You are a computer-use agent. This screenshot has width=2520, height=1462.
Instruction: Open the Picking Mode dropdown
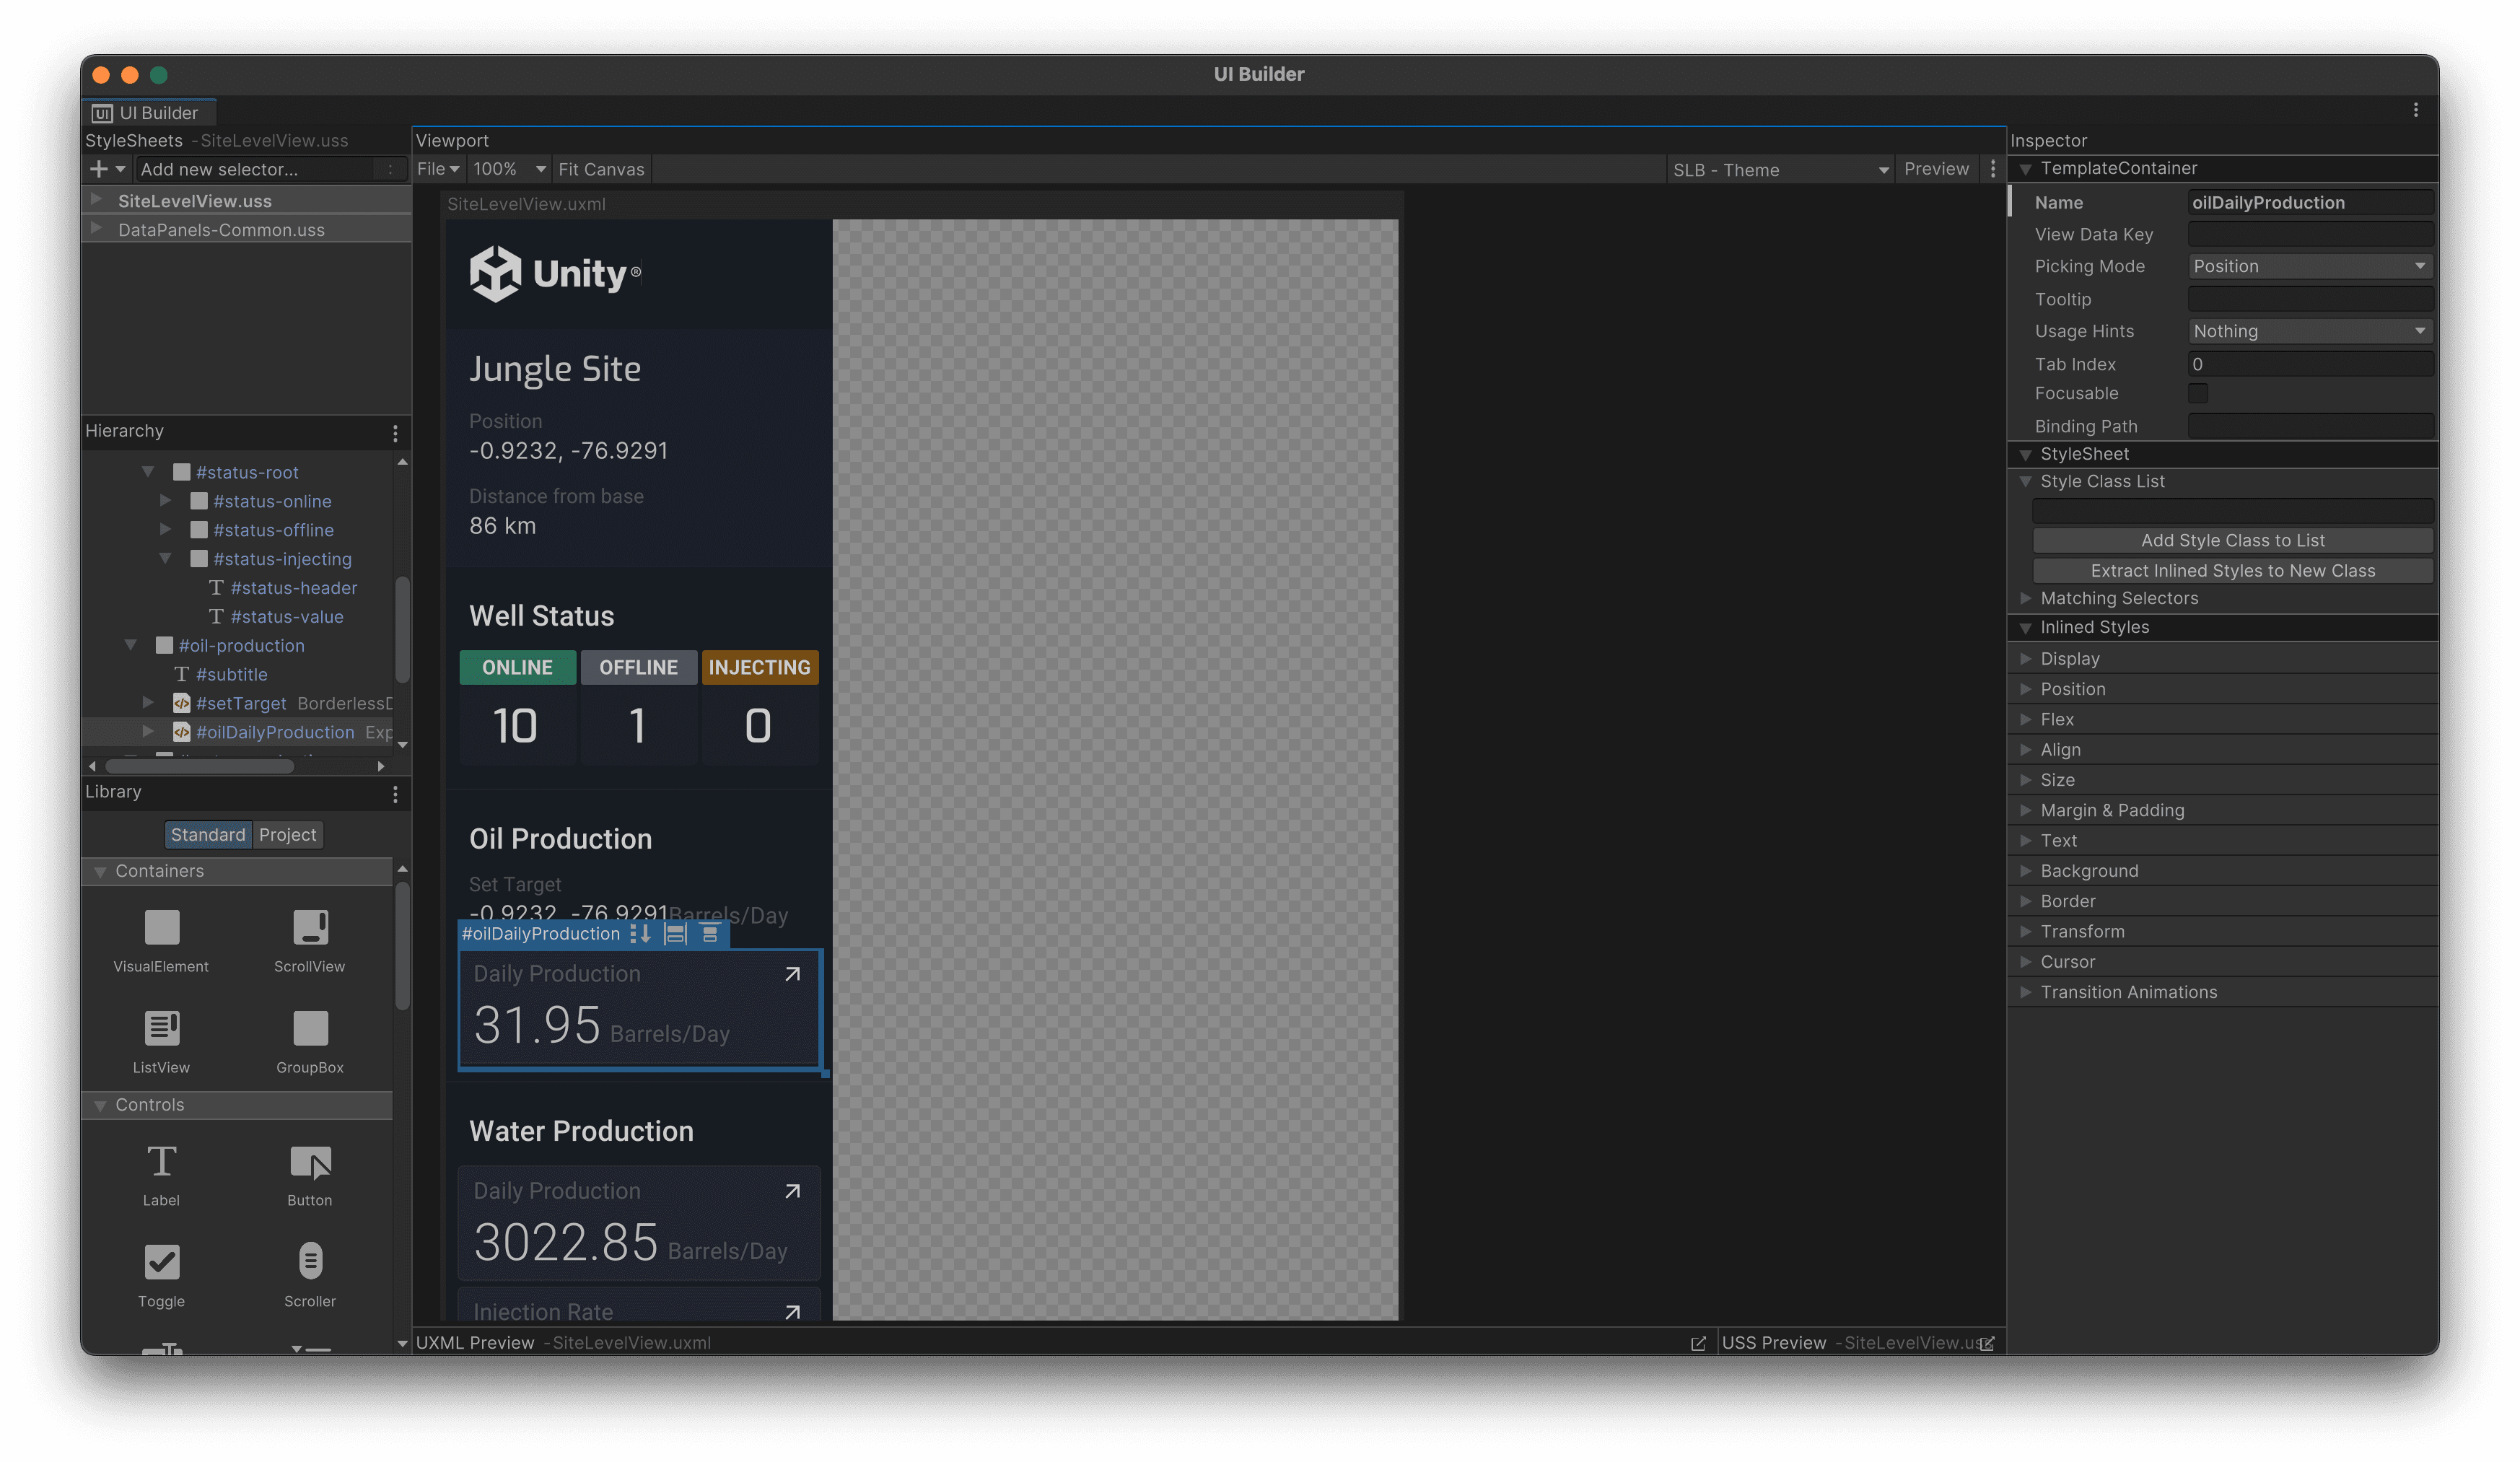point(2310,266)
